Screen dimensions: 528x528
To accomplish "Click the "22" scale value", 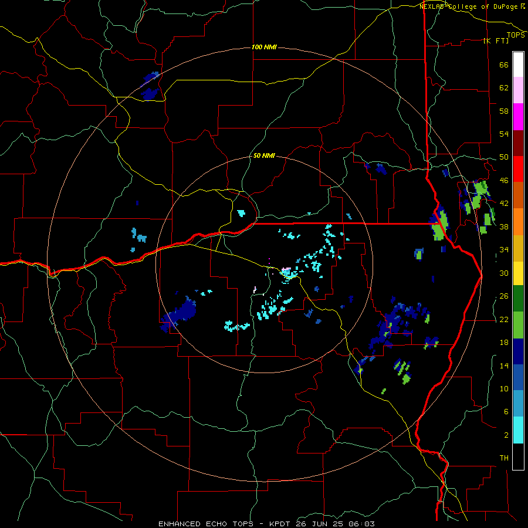I will (504, 319).
